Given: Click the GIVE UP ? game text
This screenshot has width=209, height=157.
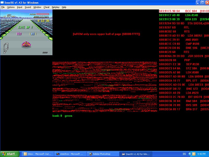Looking at the screenshot, I should tap(25, 27).
